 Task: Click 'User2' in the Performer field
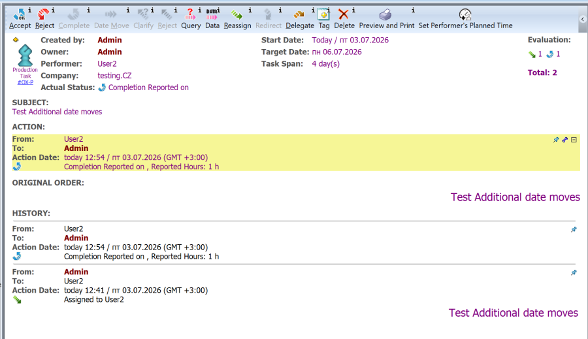coord(107,64)
